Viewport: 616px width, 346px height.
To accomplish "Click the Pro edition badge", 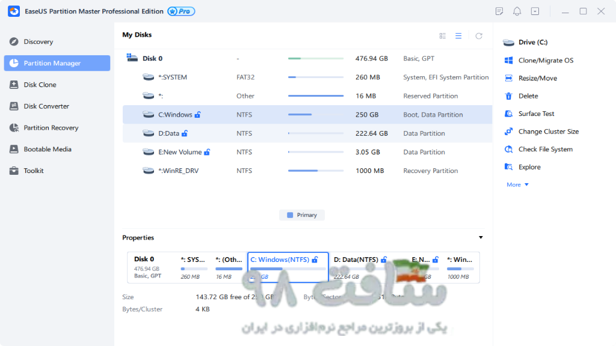I will 181,11.
